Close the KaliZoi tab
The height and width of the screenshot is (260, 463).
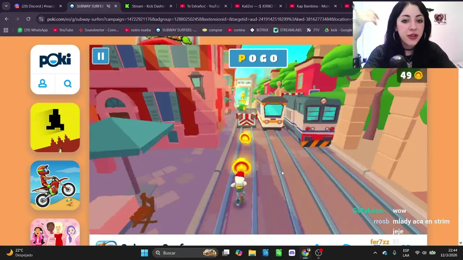(281, 6)
